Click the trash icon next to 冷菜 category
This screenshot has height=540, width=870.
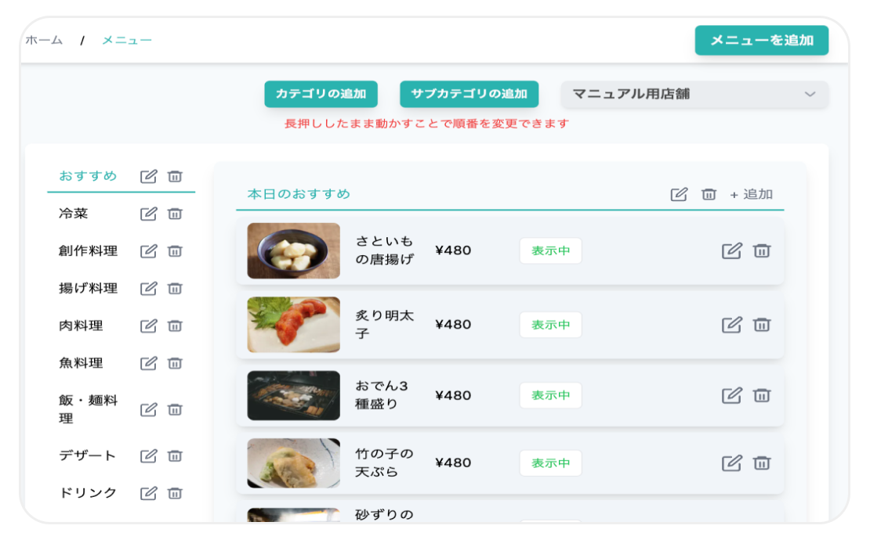[173, 214]
